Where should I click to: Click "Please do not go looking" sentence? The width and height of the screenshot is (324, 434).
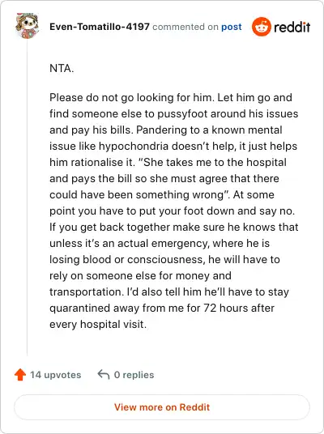click(132, 98)
